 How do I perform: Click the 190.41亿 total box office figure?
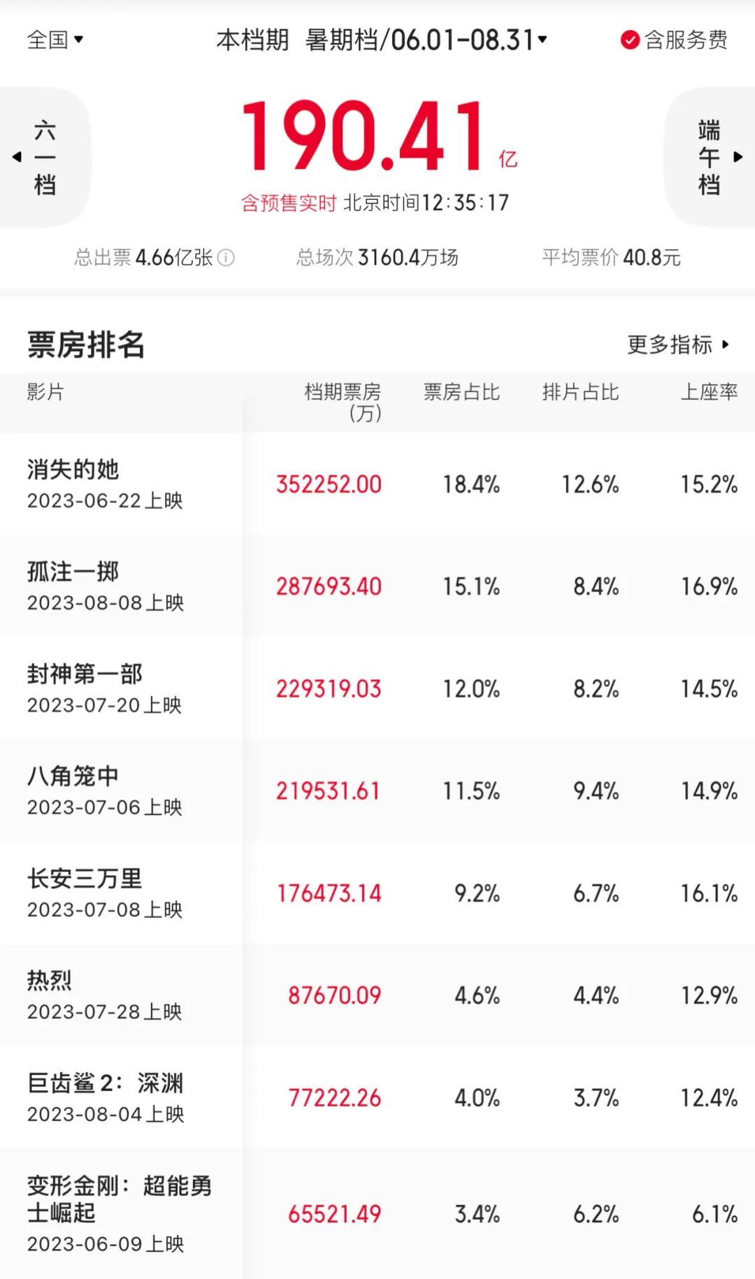364,138
